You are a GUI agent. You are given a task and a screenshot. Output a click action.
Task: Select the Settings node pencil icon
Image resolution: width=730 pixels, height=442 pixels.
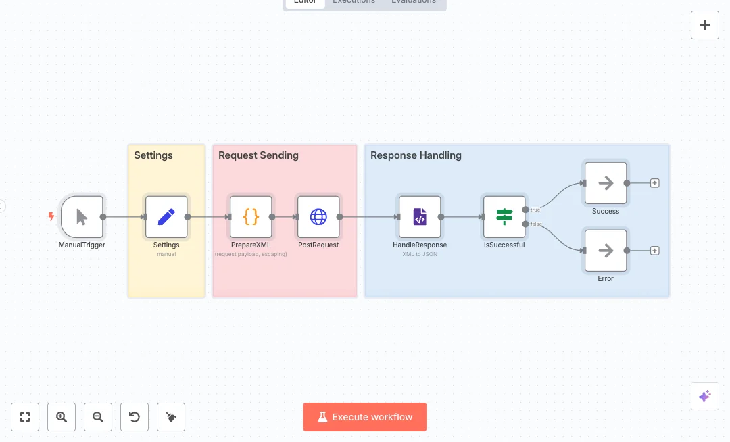tap(166, 217)
